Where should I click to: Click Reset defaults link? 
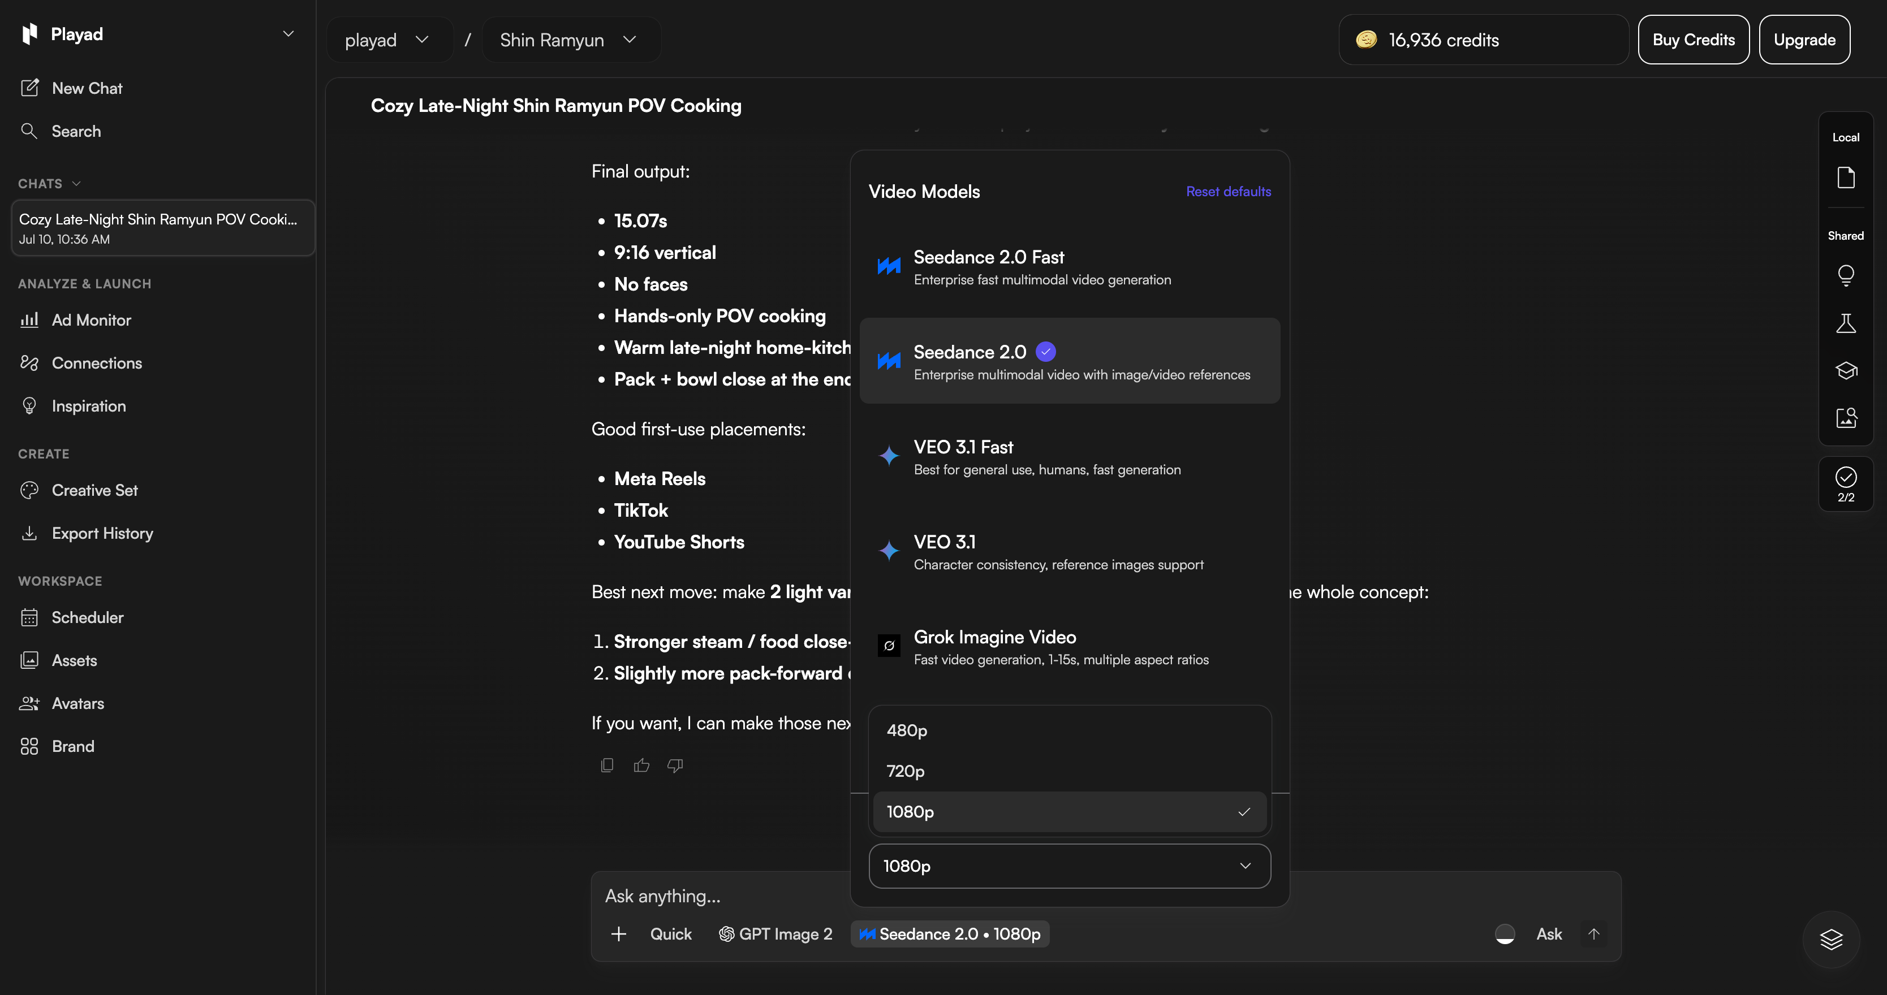(x=1229, y=192)
